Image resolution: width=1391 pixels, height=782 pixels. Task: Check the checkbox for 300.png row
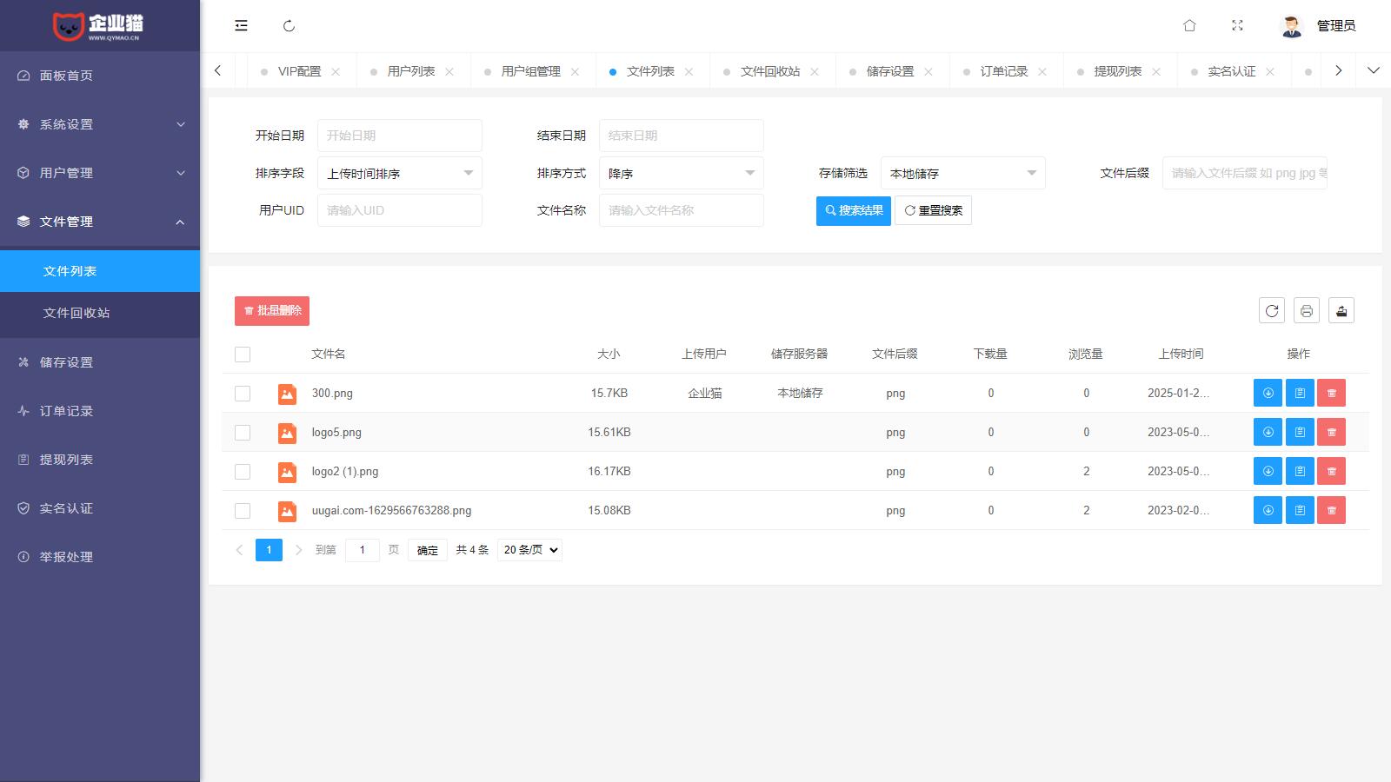tap(242, 393)
